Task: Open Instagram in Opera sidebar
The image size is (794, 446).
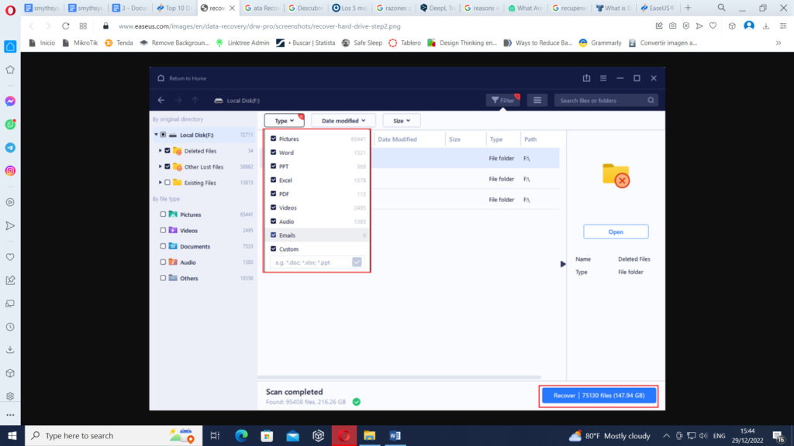Action: tap(10, 171)
